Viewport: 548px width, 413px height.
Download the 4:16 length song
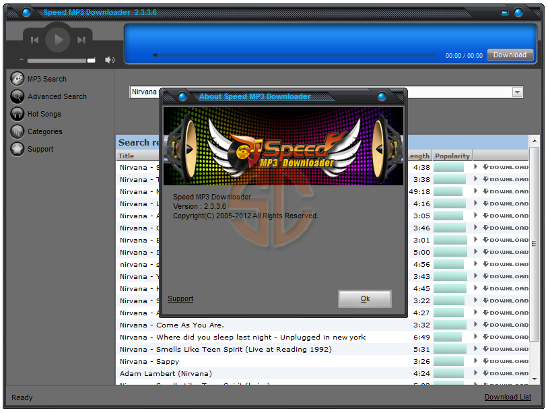pos(506,203)
